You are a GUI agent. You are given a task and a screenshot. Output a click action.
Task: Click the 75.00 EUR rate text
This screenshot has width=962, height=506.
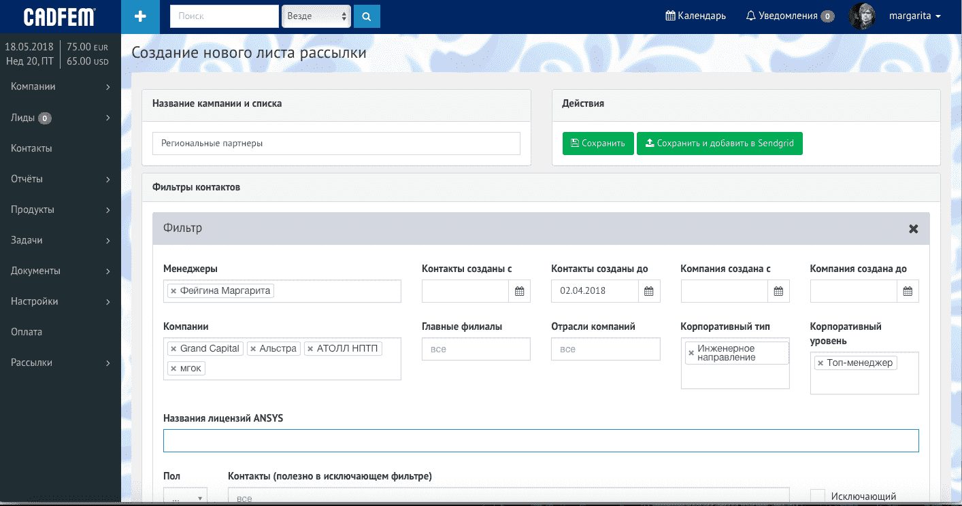(x=87, y=47)
